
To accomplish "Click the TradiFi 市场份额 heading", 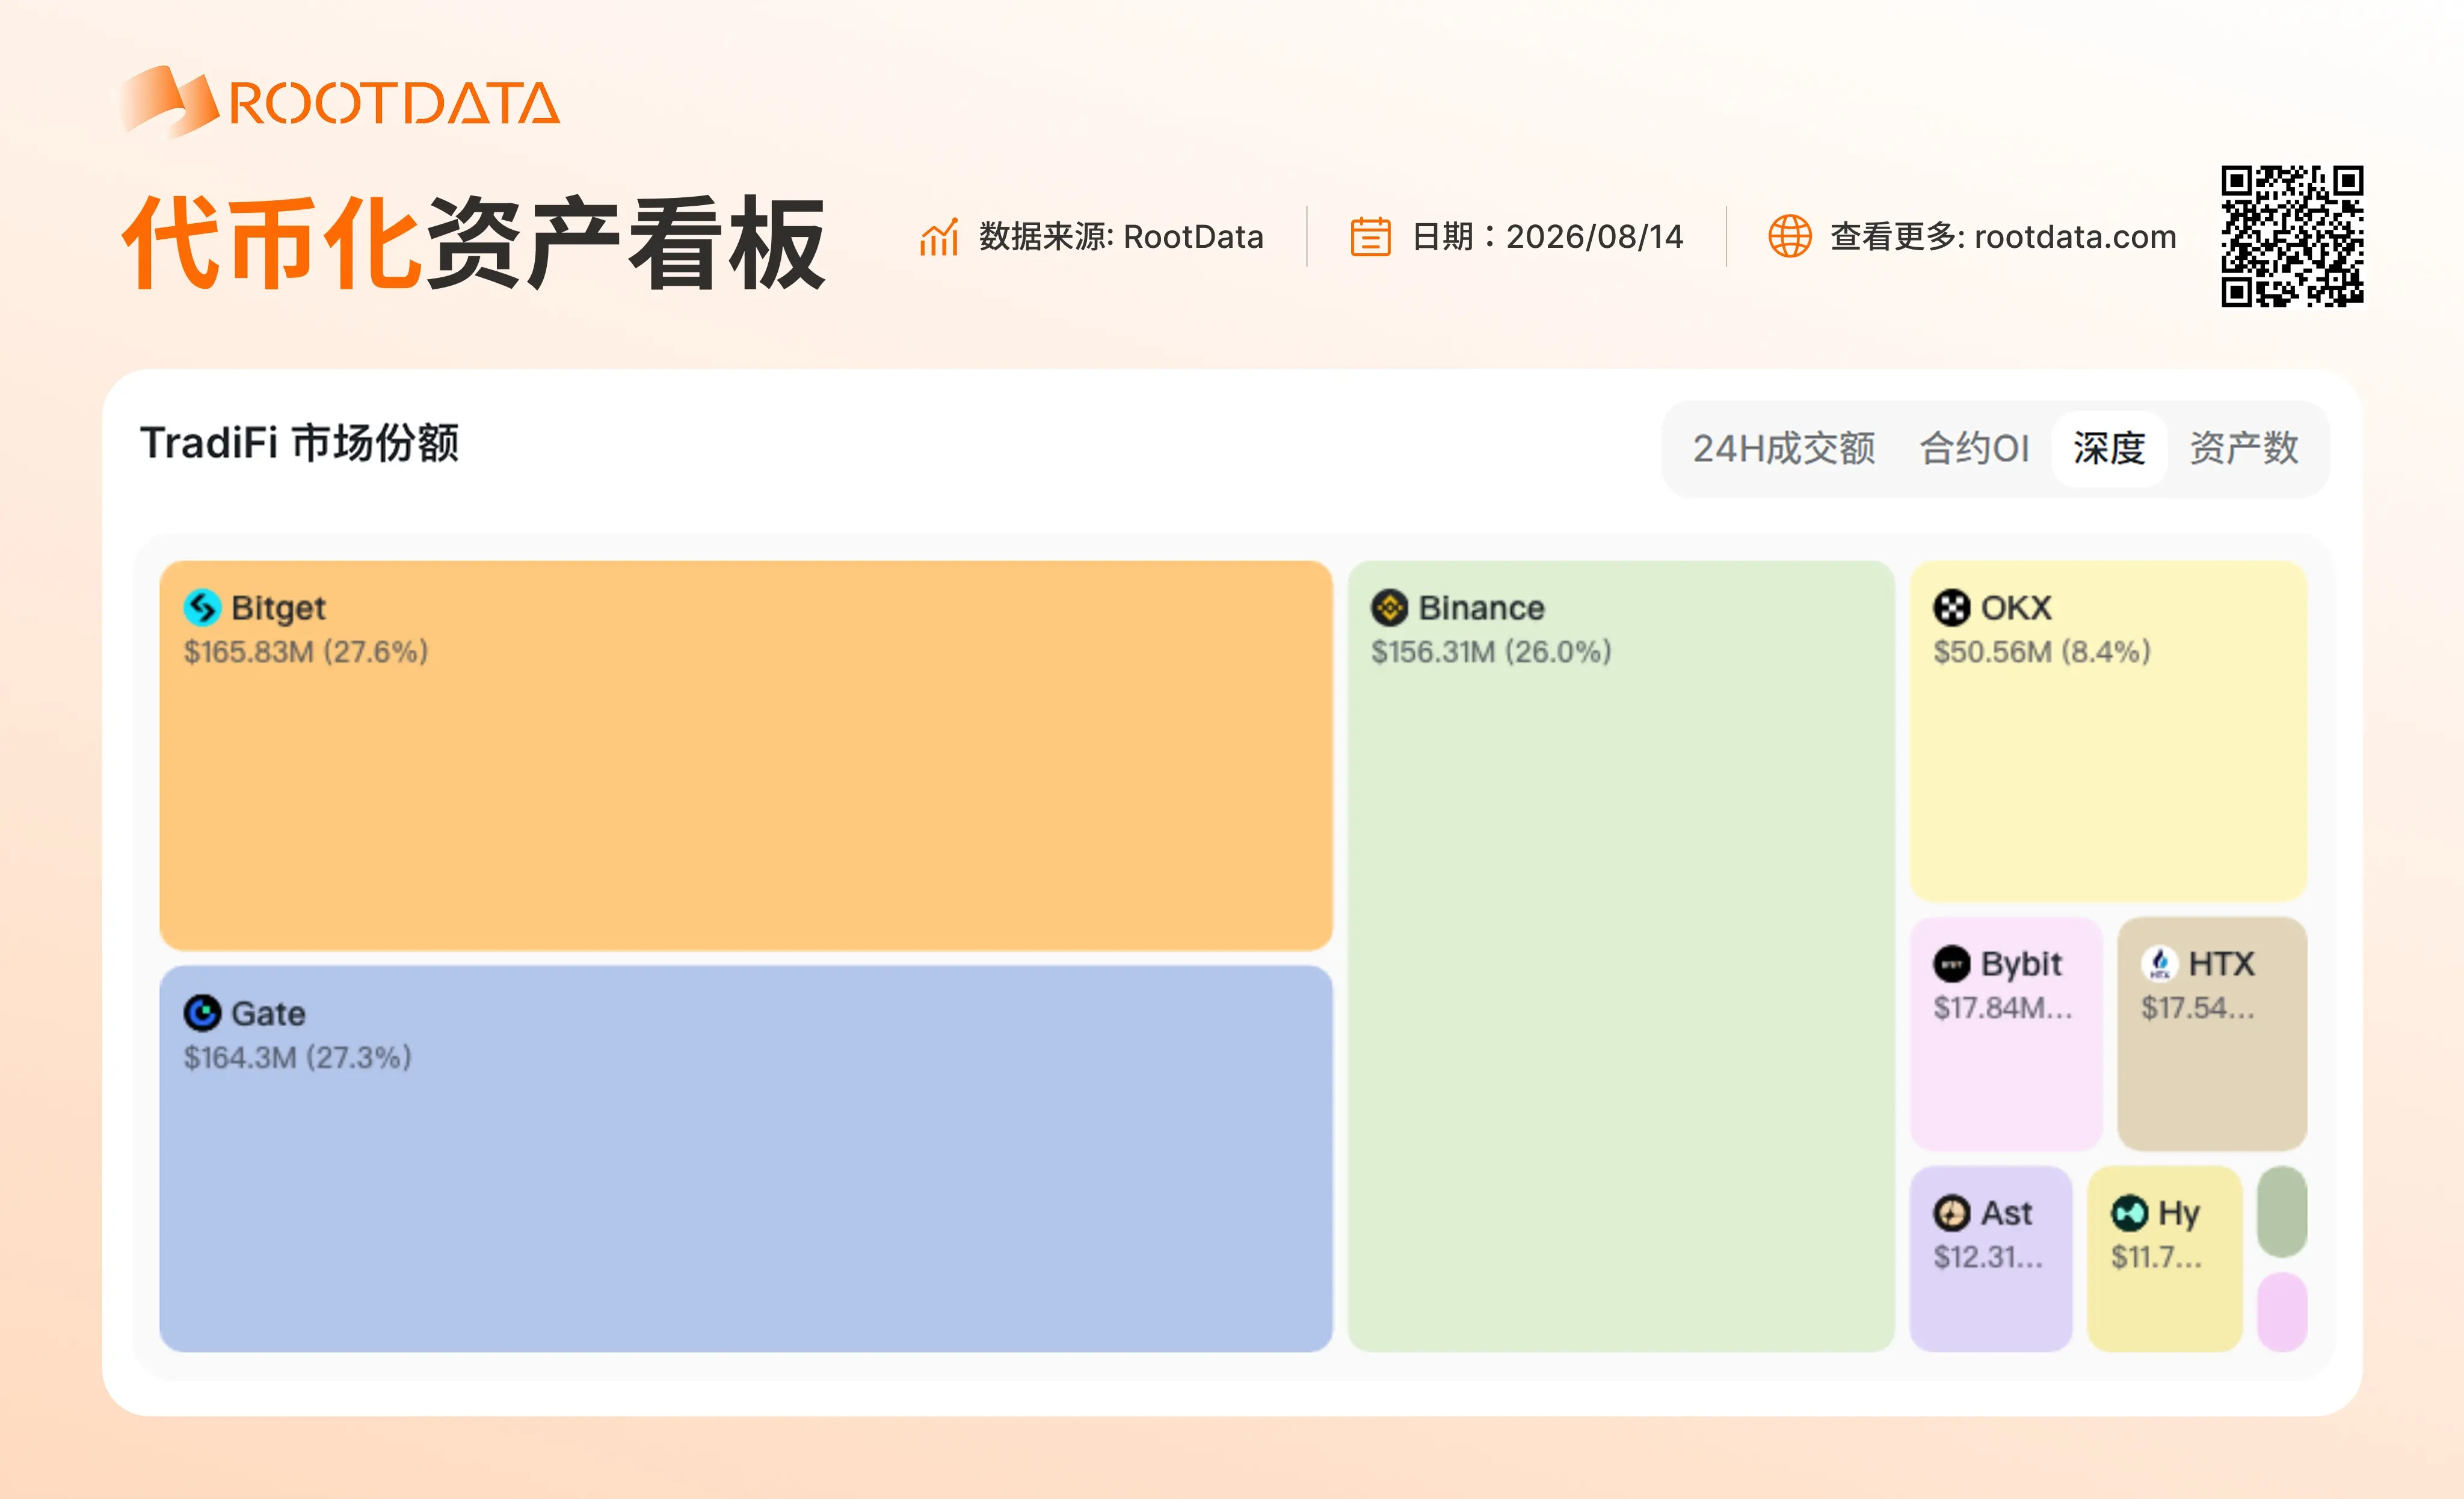I will tap(299, 443).
